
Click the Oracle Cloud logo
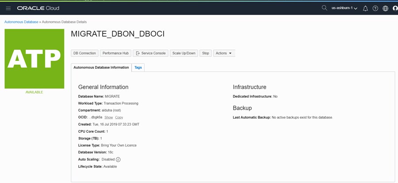(x=38, y=8)
